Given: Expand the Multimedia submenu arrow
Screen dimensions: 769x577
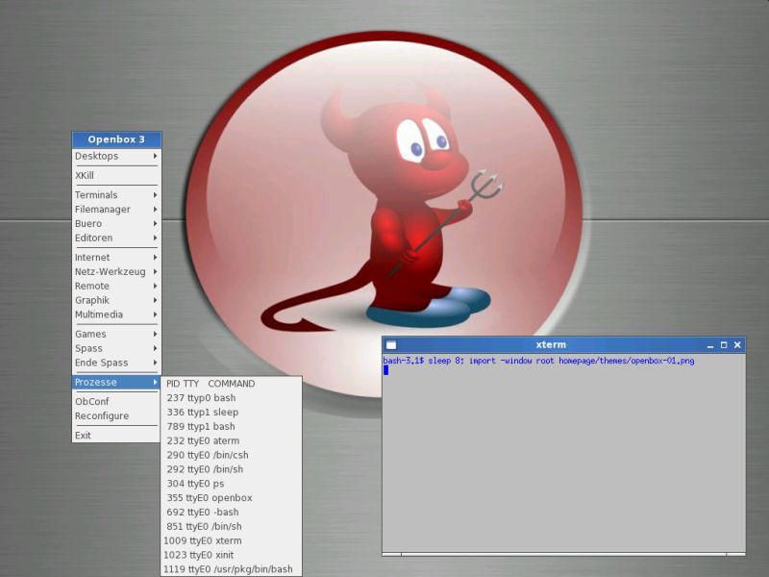Looking at the screenshot, I should tap(155, 314).
